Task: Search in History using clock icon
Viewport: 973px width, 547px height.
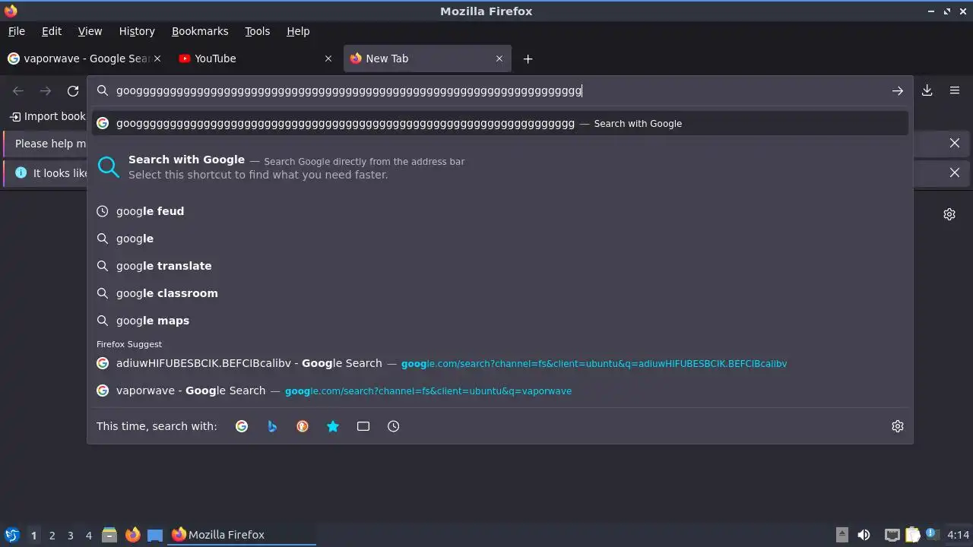Action: click(x=394, y=426)
